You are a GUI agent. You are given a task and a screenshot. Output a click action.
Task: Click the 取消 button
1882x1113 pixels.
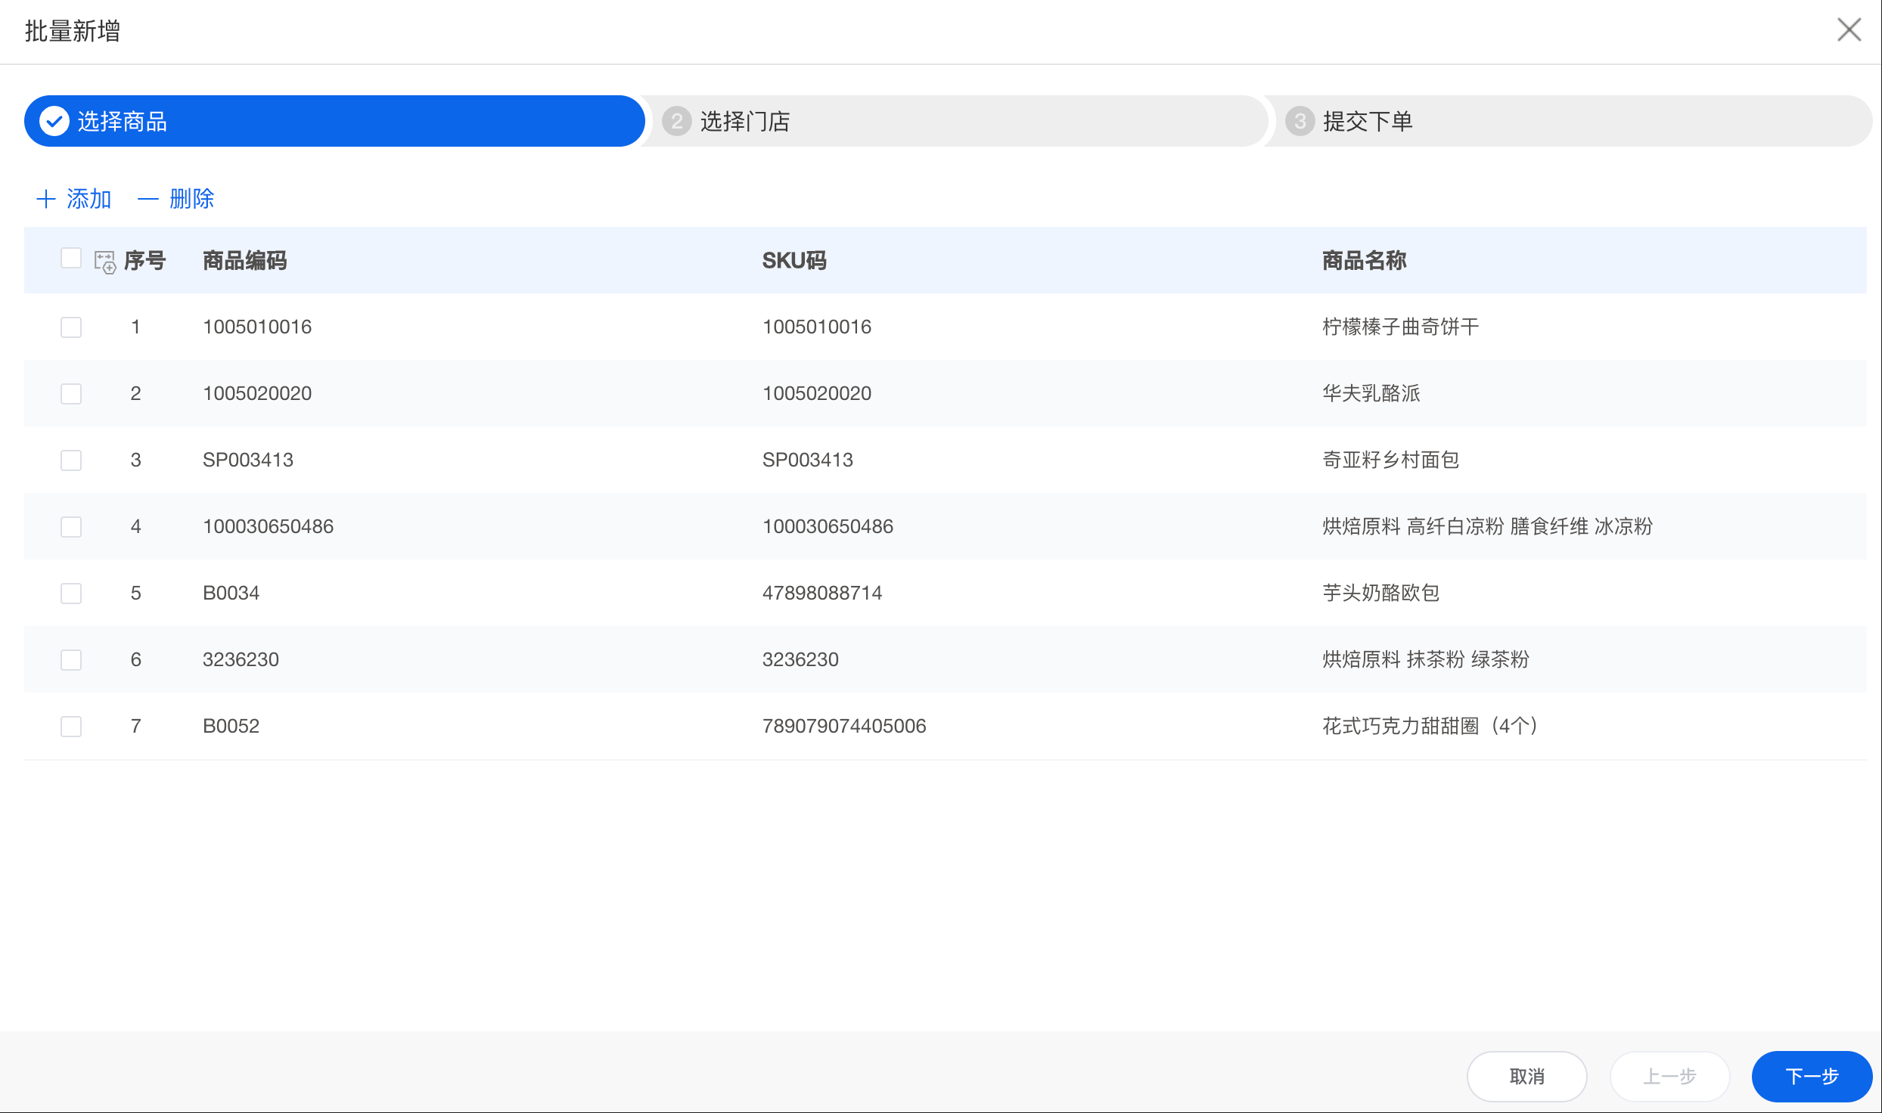coord(1526,1076)
